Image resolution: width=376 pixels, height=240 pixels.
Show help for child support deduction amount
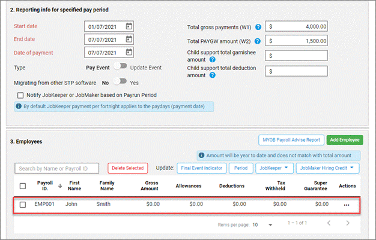click(x=212, y=75)
